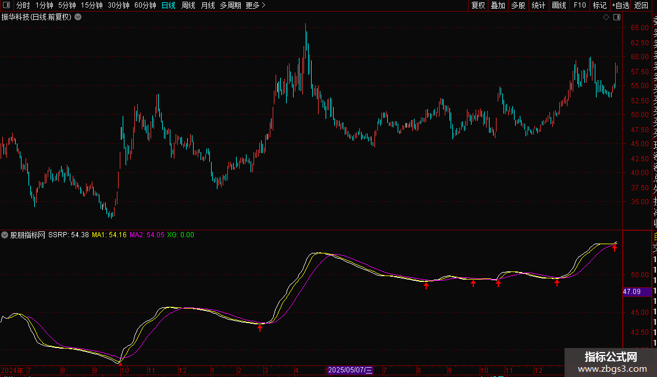Click the MA2: 54.05 value

pyautogui.click(x=147, y=235)
